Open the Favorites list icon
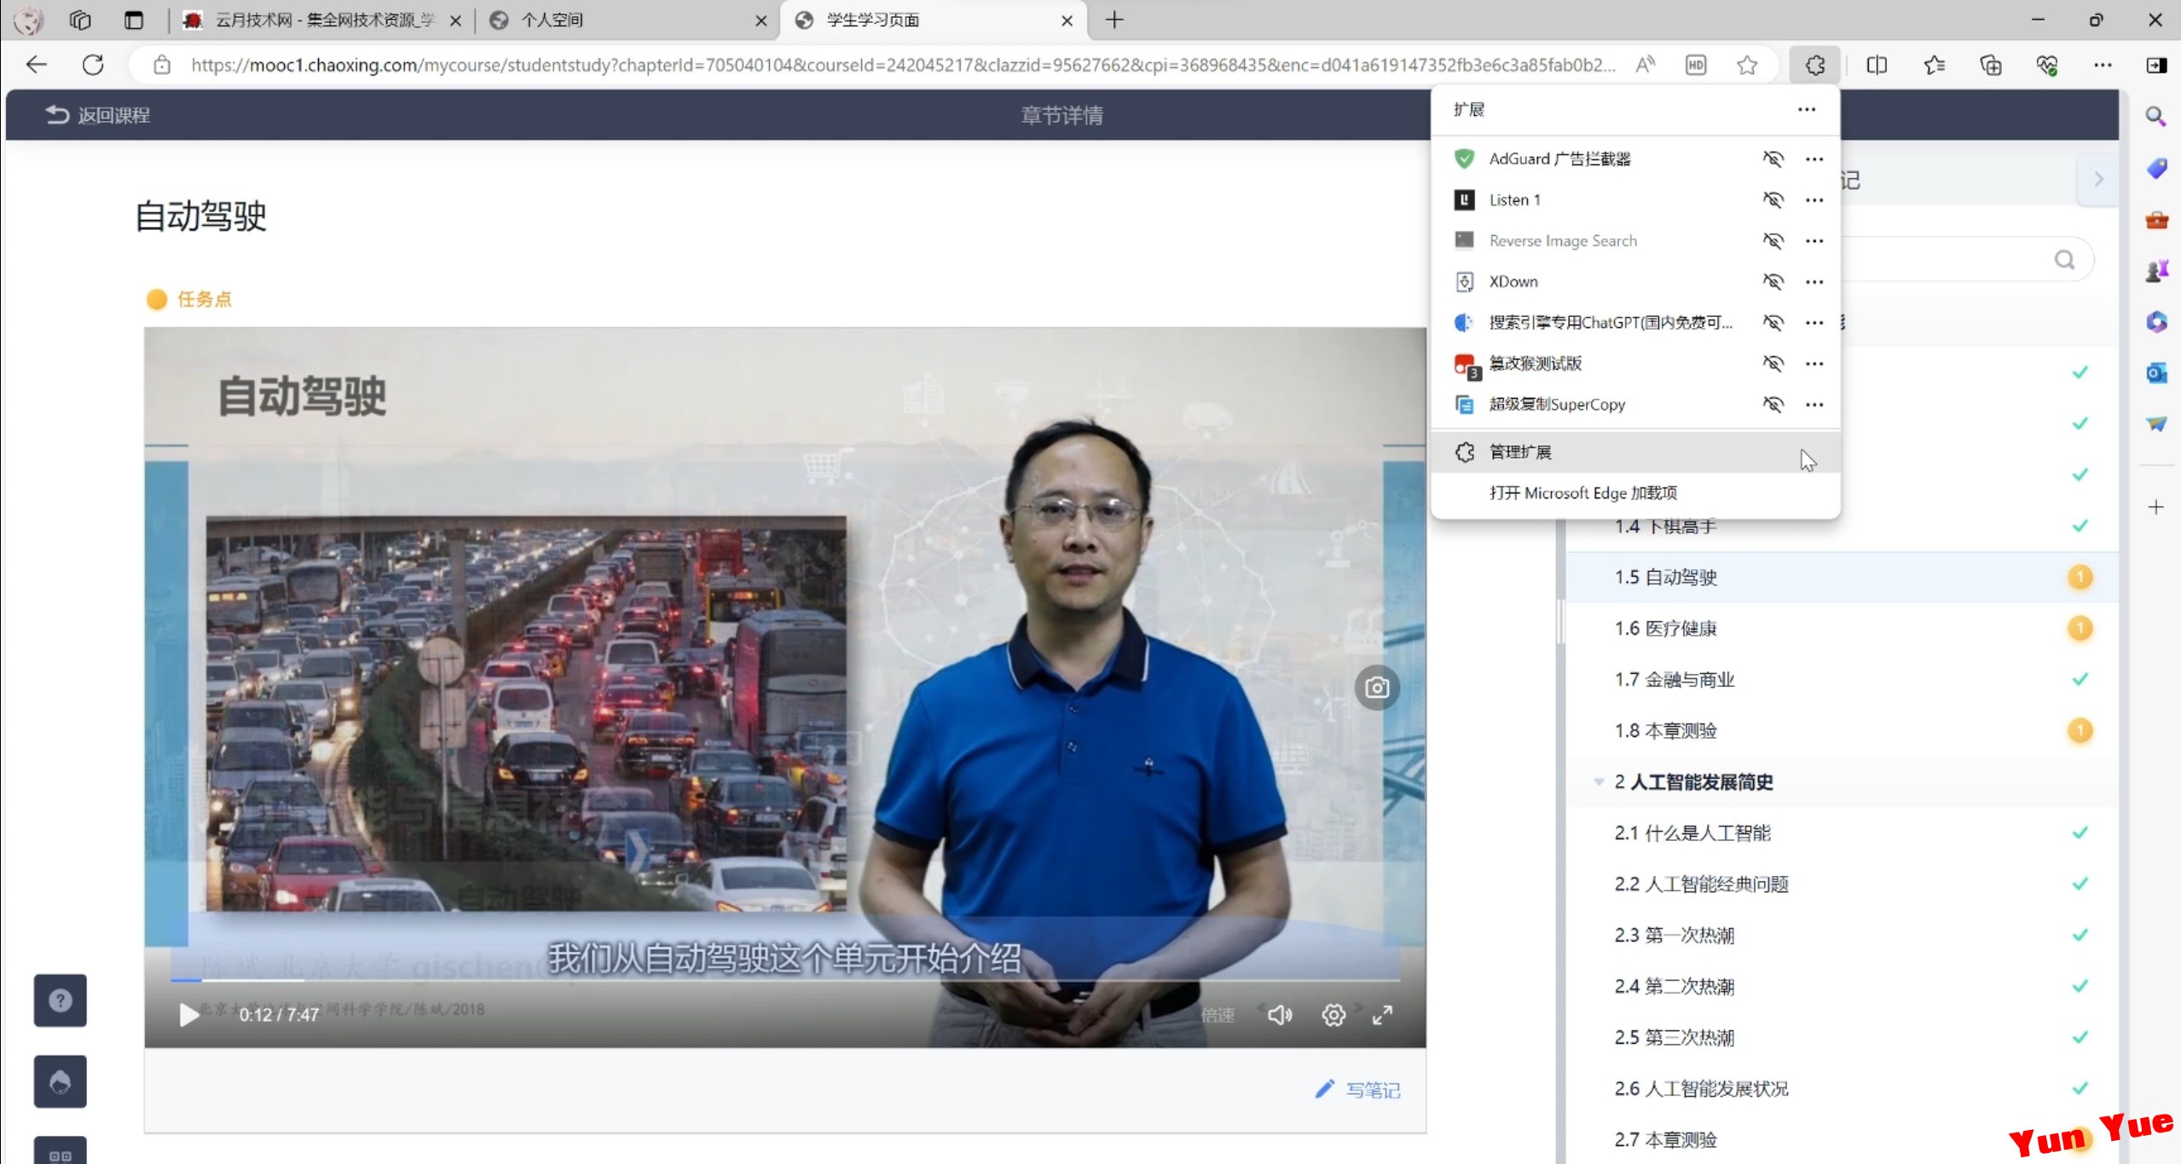 pyautogui.click(x=1934, y=65)
